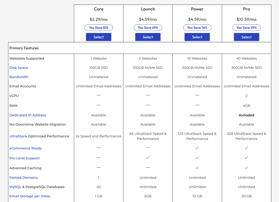The width and height of the screenshot is (279, 202).
Task: Click the Pro Level Support checkmark under Pro
Action: [246, 158]
